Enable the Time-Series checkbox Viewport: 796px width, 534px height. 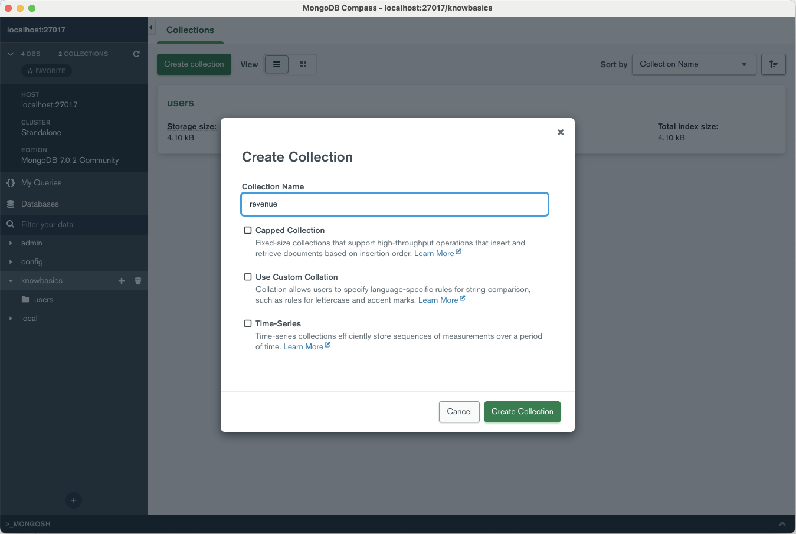248,323
